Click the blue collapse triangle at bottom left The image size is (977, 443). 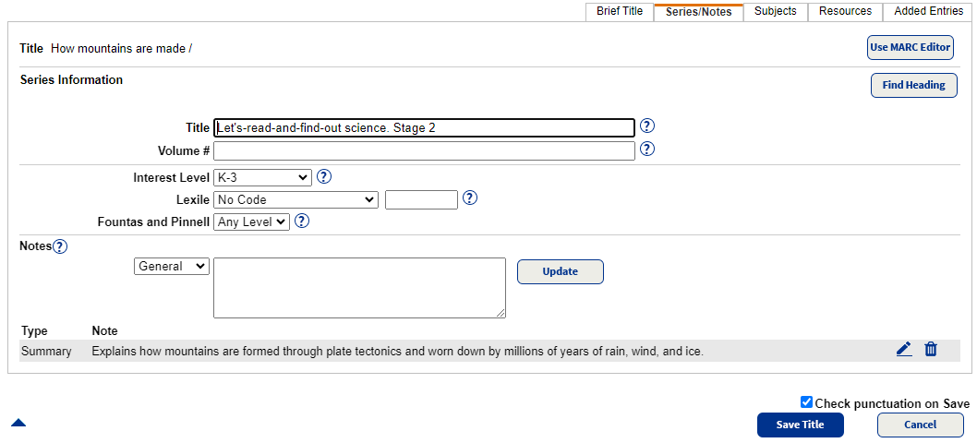(x=18, y=423)
